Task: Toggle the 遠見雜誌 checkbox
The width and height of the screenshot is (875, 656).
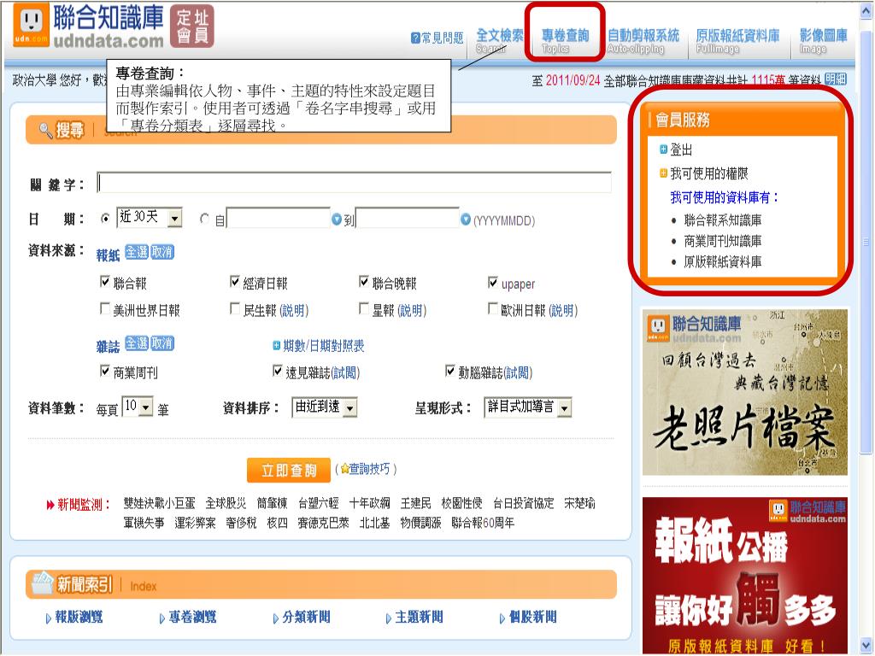Action: (278, 371)
